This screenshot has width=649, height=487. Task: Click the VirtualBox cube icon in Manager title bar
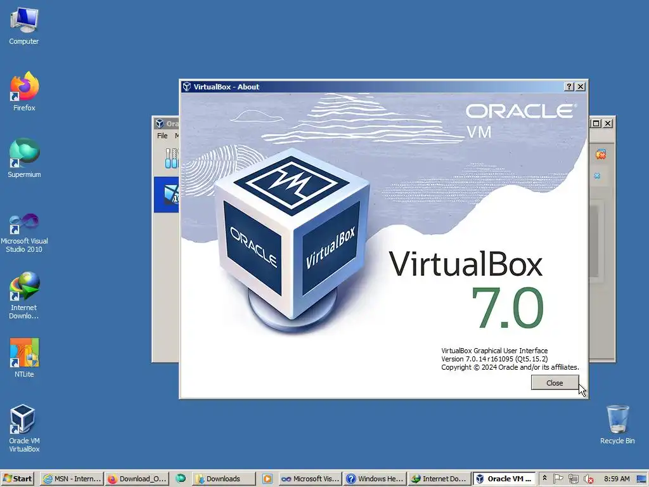[160, 124]
